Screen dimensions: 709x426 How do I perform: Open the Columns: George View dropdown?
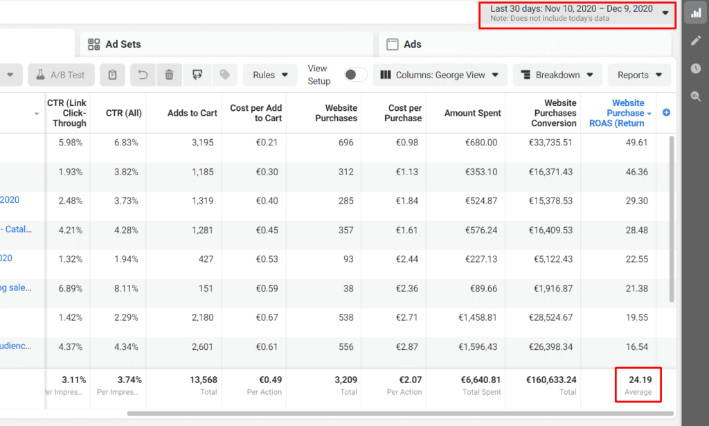(440, 75)
